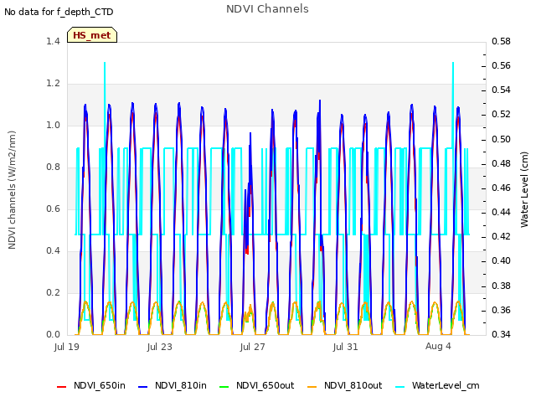Click the 0.40 right-axis tick label
536x402 pixels.
[x=501, y=260]
